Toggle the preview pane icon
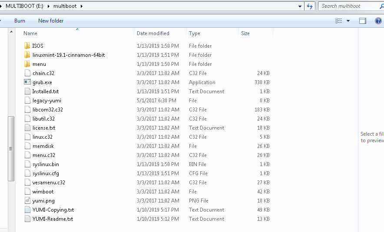The width and height of the screenshot is (384, 232). (x=363, y=21)
